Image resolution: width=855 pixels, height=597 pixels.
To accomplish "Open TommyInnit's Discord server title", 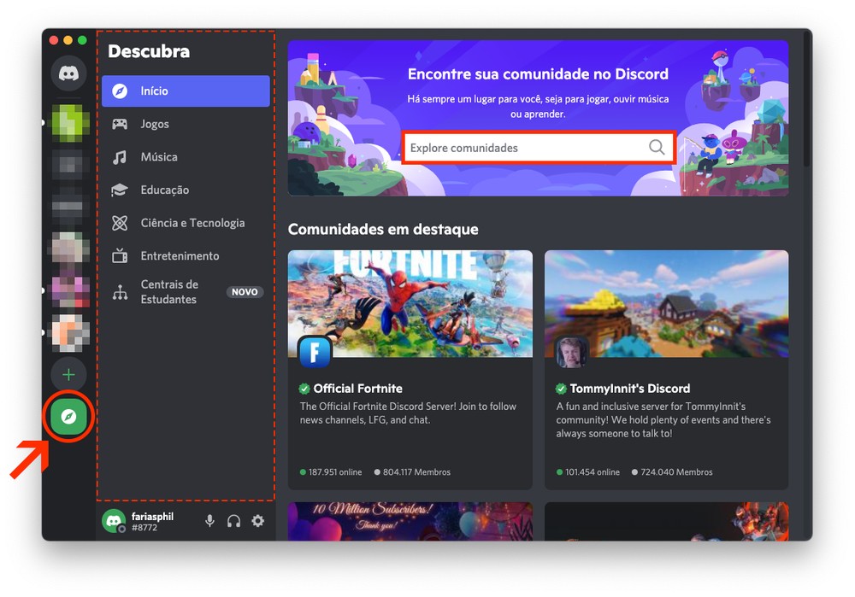I will point(629,389).
